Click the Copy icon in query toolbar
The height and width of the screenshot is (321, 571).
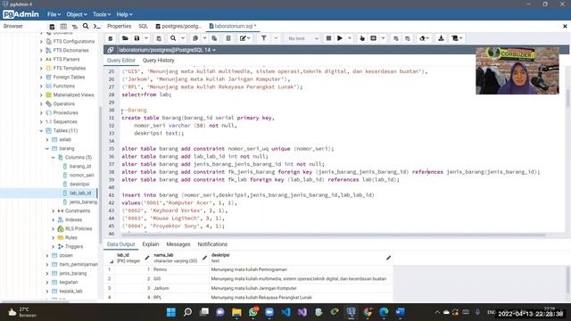[195, 38]
